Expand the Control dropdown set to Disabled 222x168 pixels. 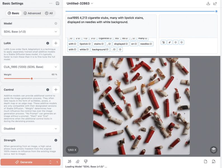point(30,129)
